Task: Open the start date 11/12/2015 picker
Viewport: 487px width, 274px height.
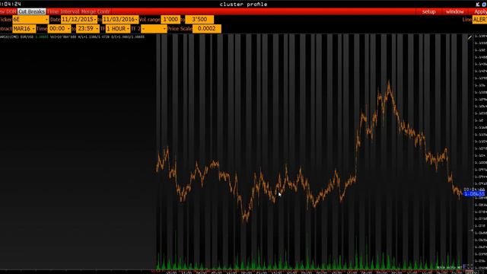Action: point(79,20)
